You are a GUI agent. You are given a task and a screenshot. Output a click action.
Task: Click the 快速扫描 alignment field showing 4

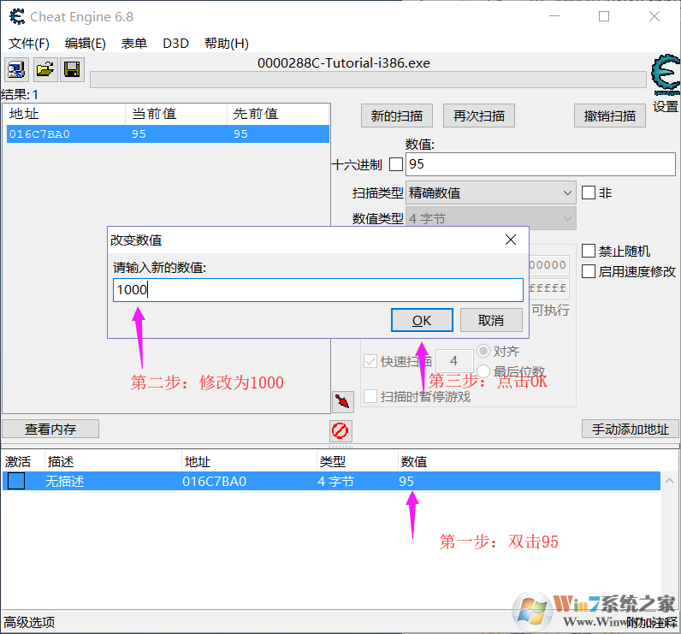click(x=453, y=361)
